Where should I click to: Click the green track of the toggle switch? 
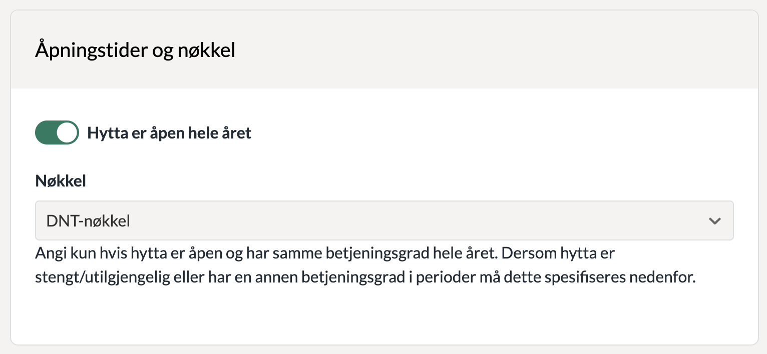pyautogui.click(x=45, y=133)
